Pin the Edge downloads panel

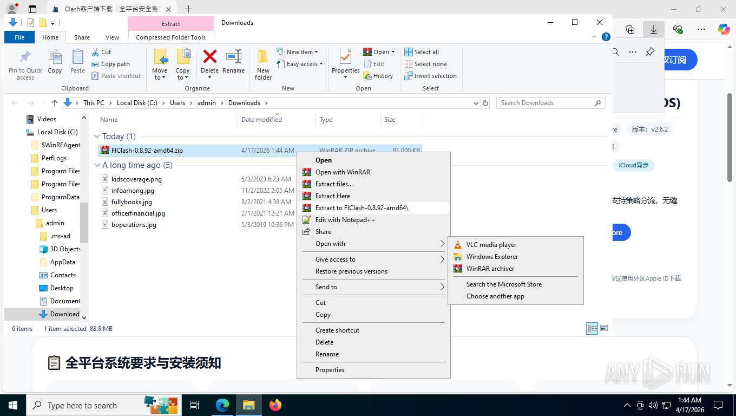(650, 52)
